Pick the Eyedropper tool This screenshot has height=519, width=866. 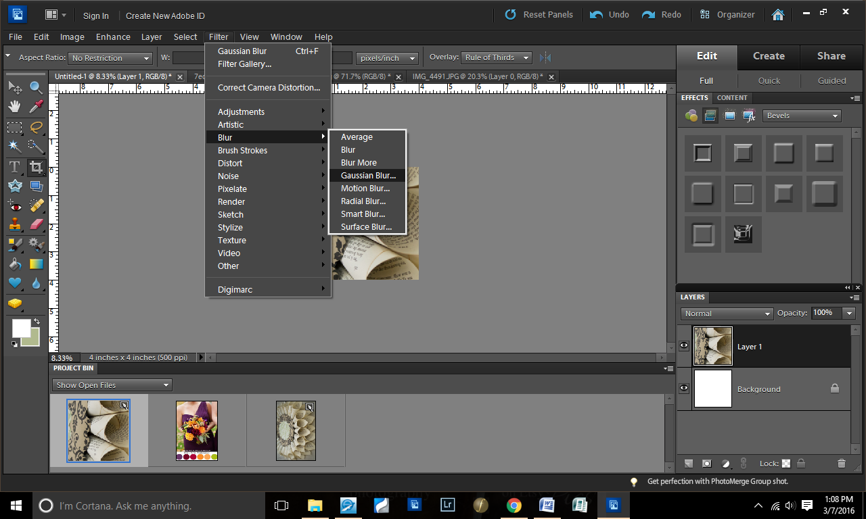[36, 107]
